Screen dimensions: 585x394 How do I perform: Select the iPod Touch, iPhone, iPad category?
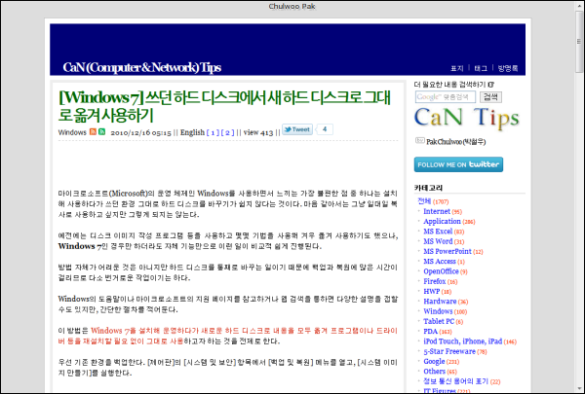[462, 341]
